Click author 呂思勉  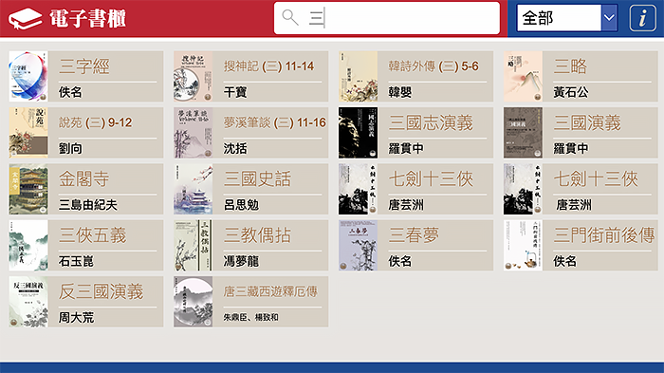[241, 205]
